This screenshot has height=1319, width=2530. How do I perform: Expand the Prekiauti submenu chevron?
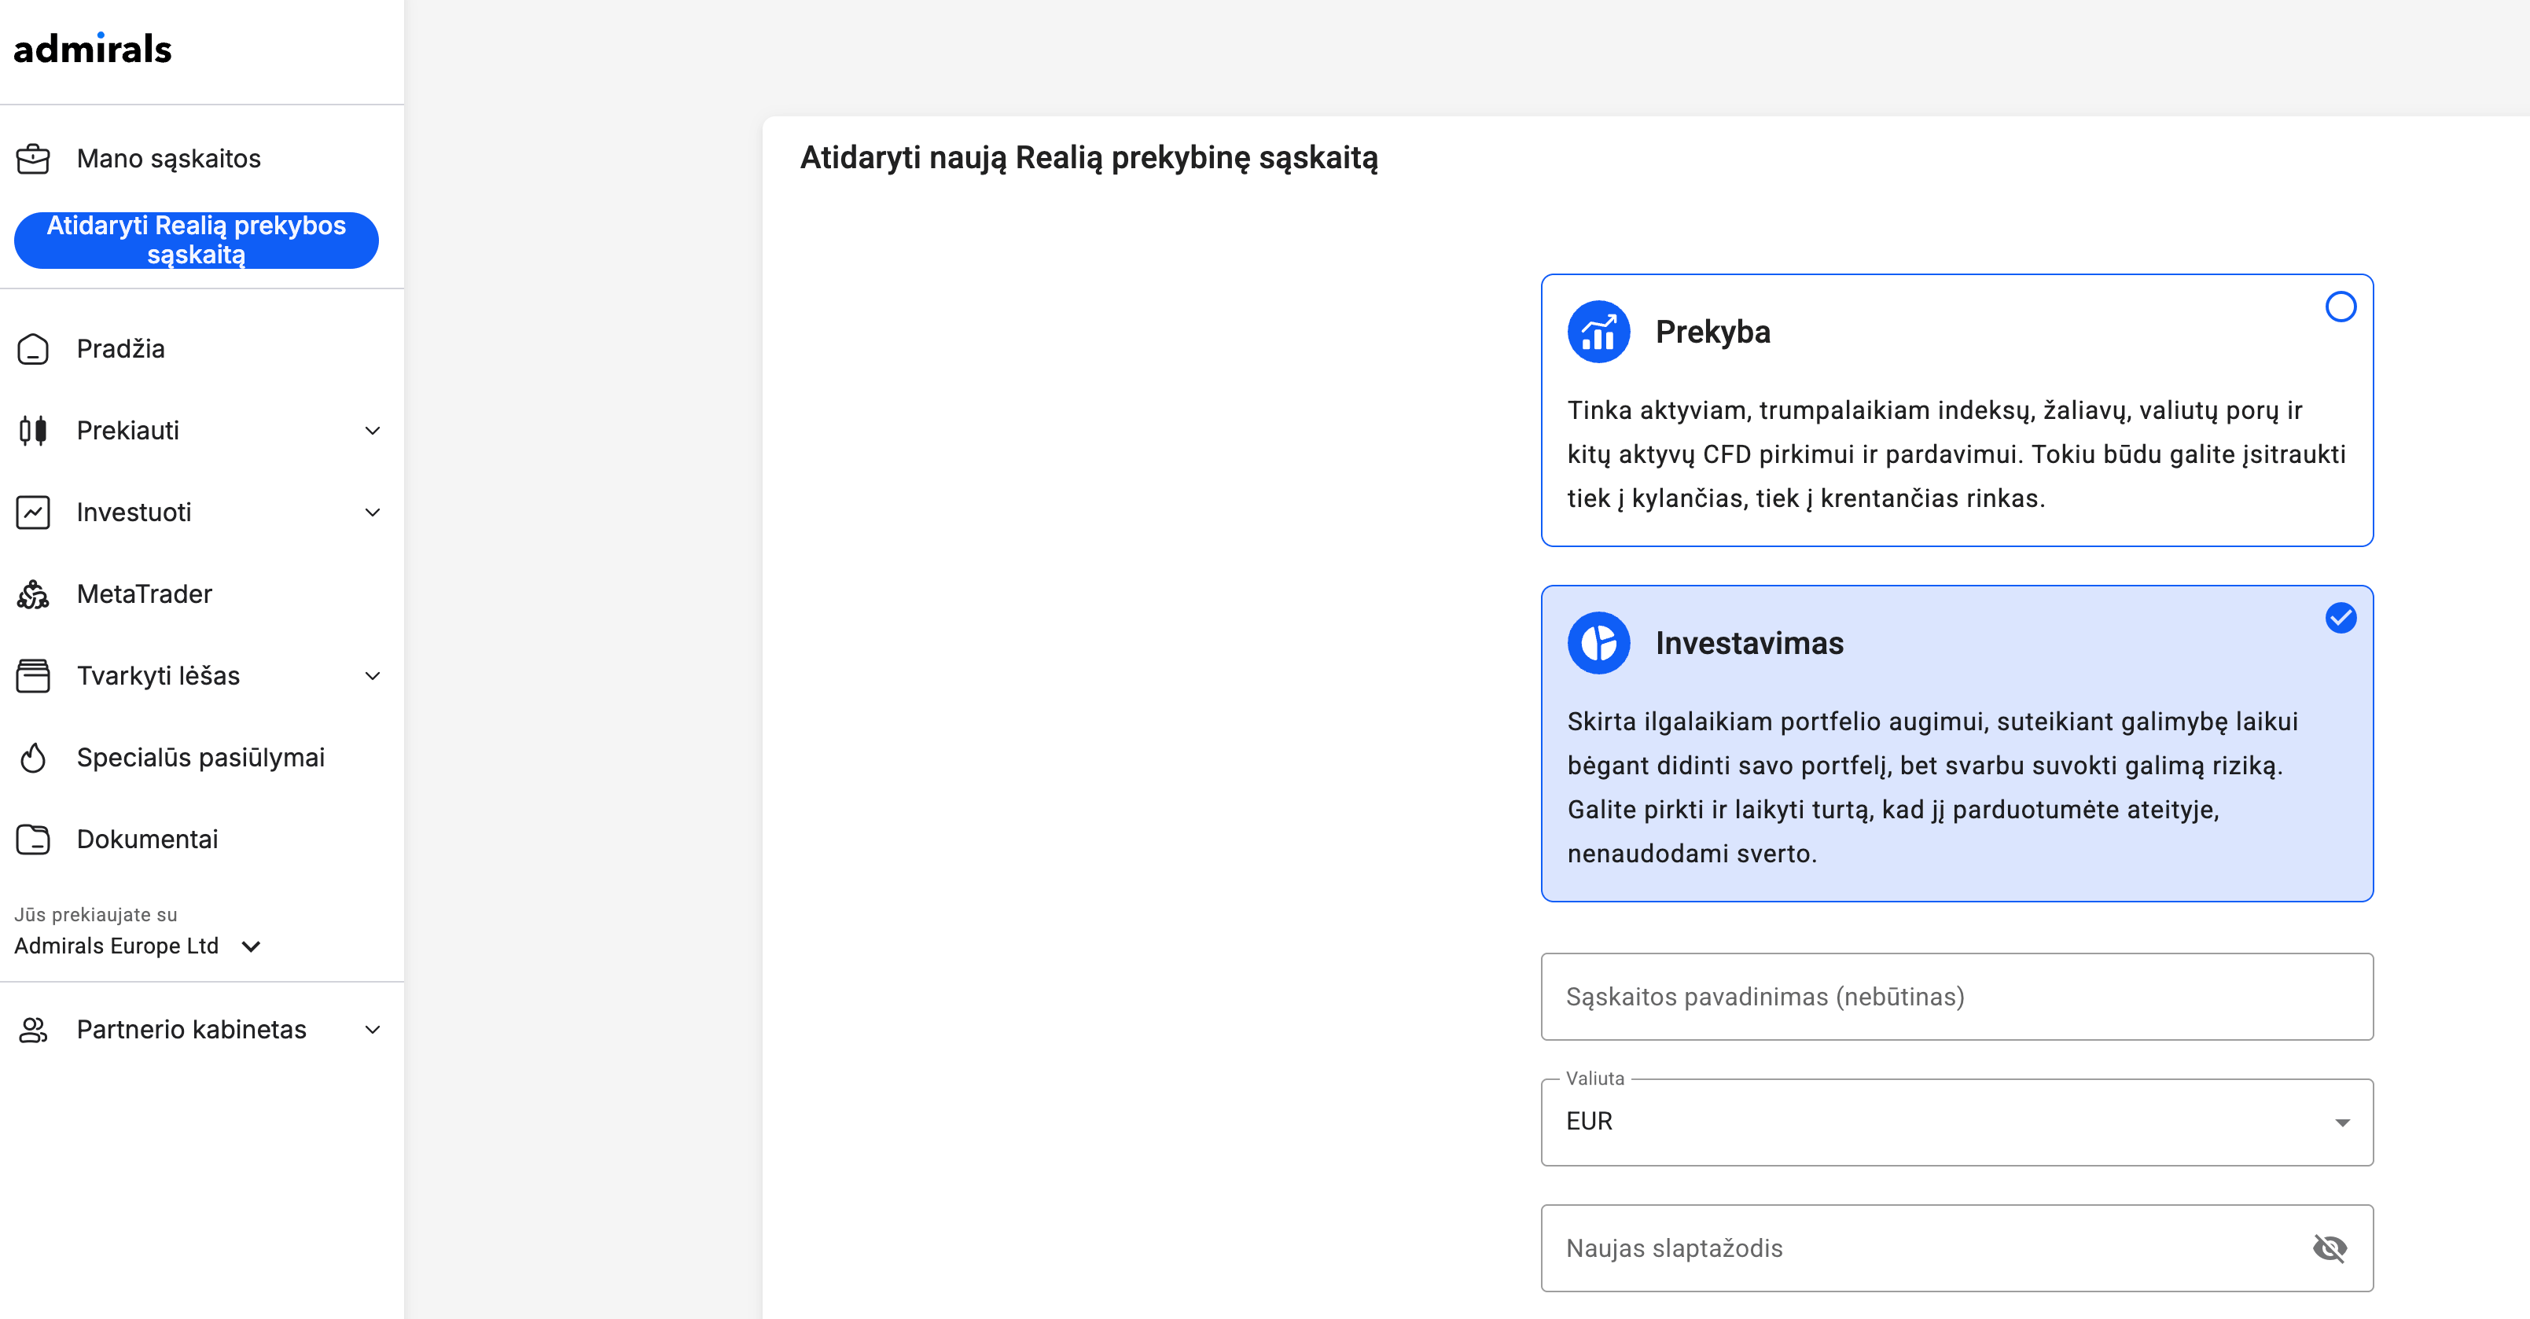point(372,430)
